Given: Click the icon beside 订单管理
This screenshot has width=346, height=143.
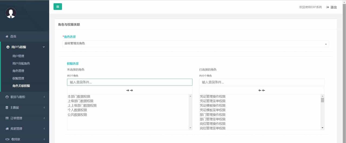Looking at the screenshot, I should (x=7, y=118).
